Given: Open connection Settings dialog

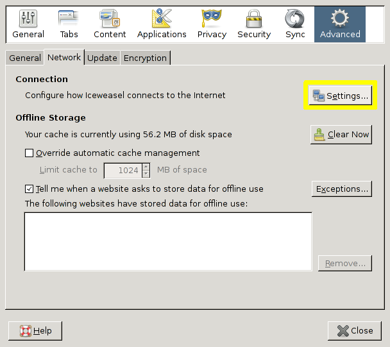Looking at the screenshot, I should (x=340, y=96).
